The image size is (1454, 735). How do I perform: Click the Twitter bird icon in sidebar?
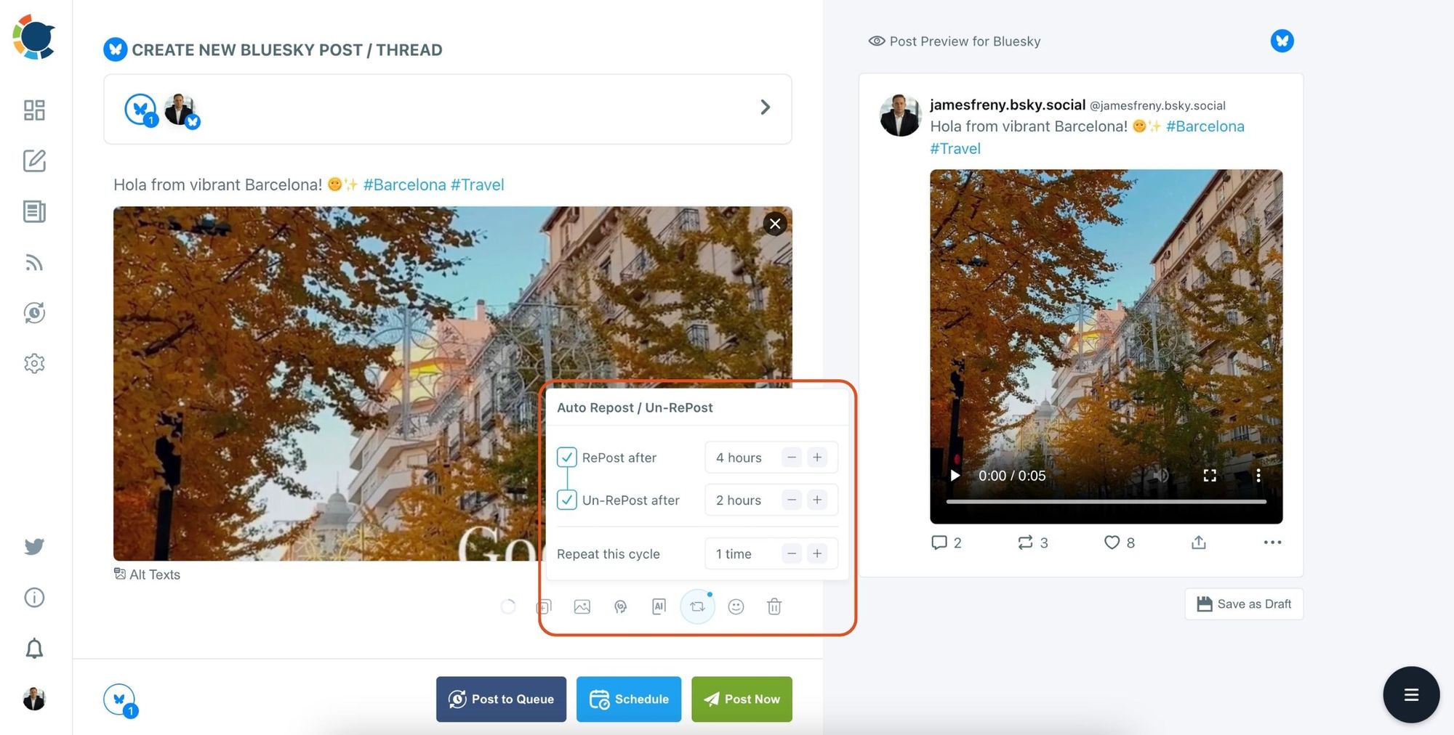pyautogui.click(x=34, y=546)
